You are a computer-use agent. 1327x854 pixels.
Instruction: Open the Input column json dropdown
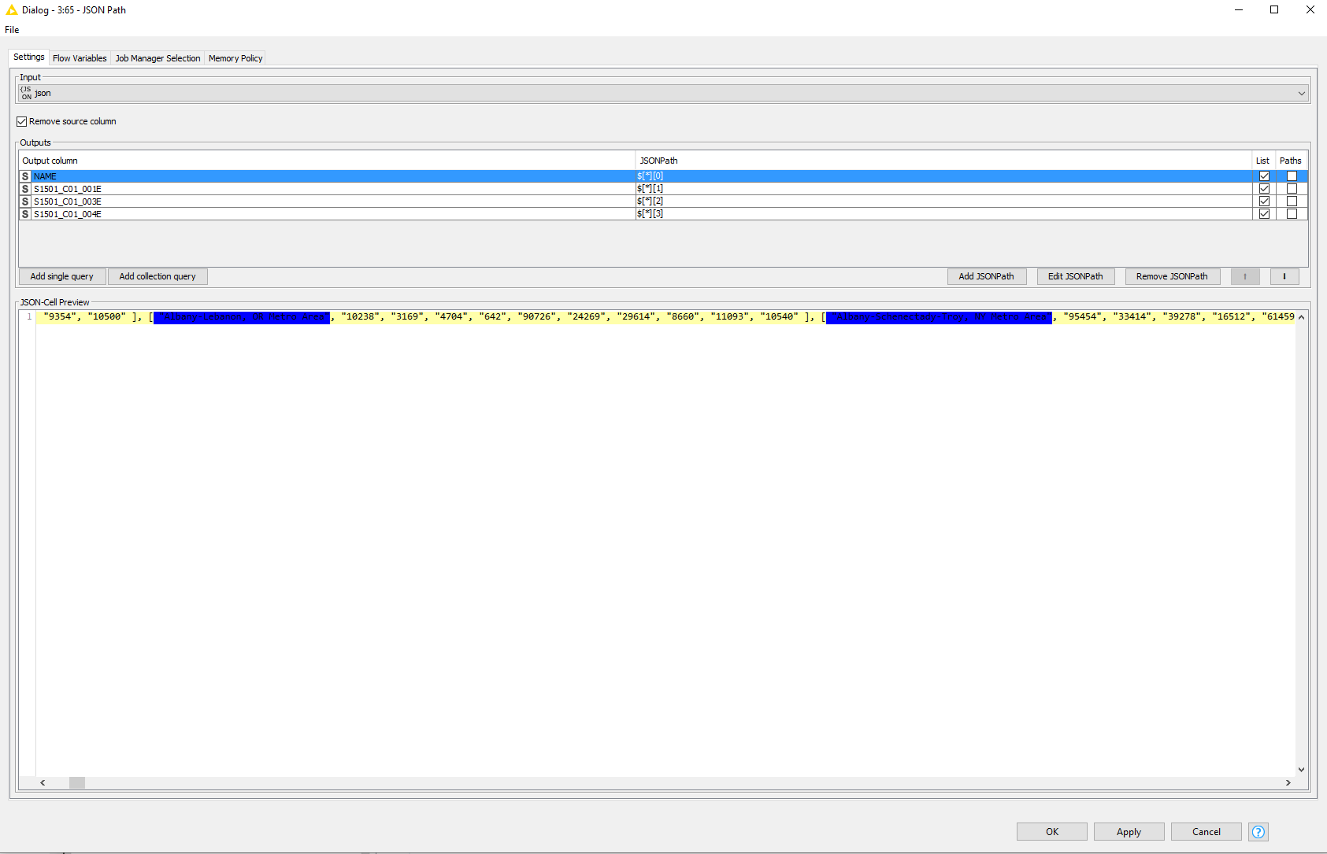click(x=1301, y=93)
